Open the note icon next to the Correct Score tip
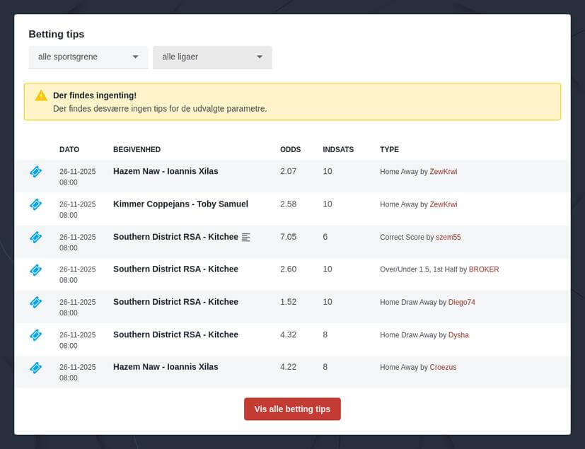 point(245,237)
